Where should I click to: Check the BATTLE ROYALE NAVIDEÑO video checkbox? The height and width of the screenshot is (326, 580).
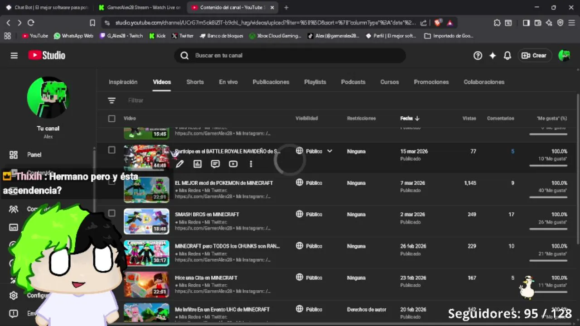[x=111, y=150]
